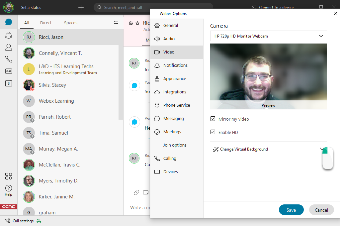Open Notifications settings
340x226 pixels.
coord(177,65)
